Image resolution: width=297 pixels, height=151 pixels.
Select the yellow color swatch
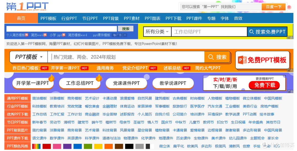pos(98,146)
